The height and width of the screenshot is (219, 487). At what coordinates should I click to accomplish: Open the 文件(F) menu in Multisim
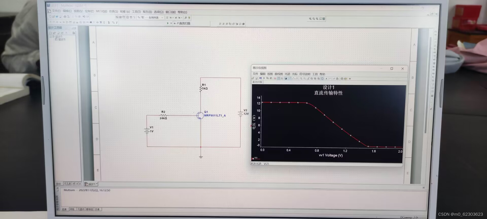coord(56,11)
